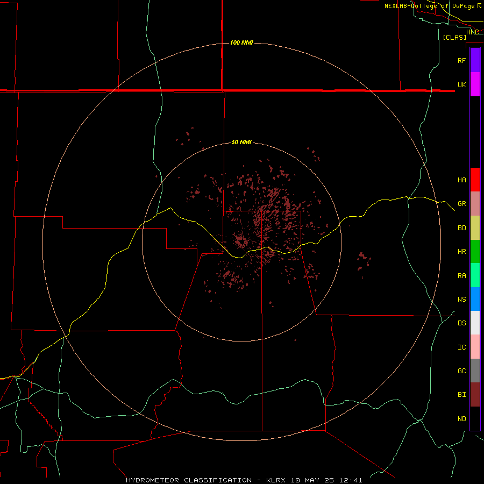Click the UK legend label

point(461,84)
